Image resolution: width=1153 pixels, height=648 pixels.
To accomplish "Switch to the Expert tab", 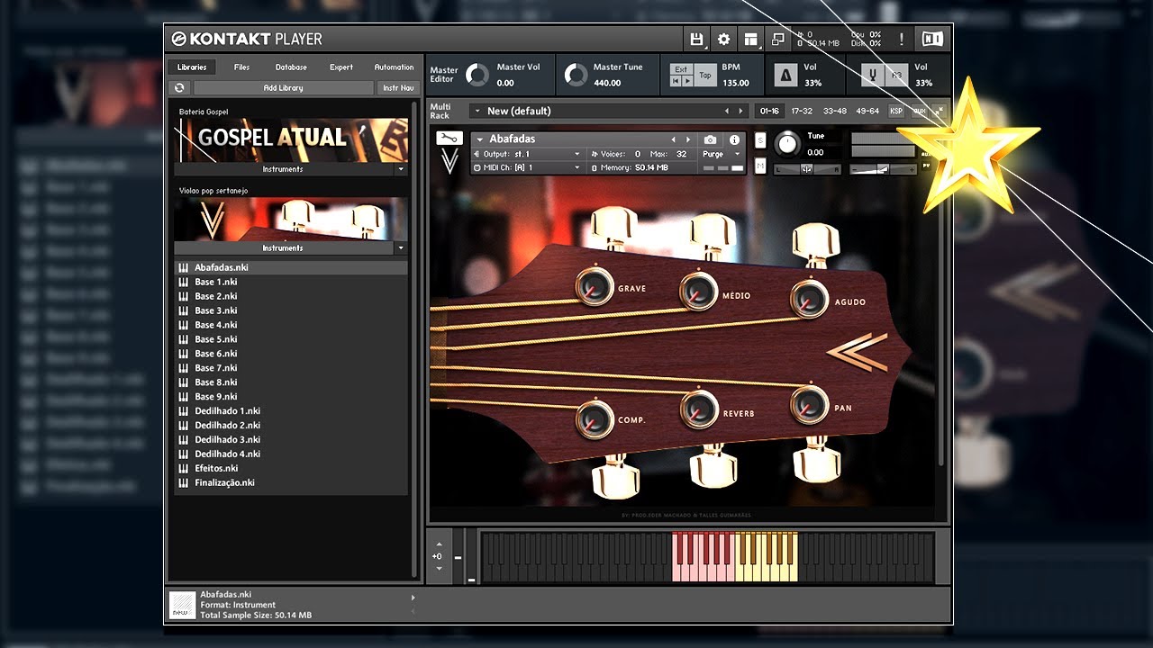I will (x=341, y=67).
